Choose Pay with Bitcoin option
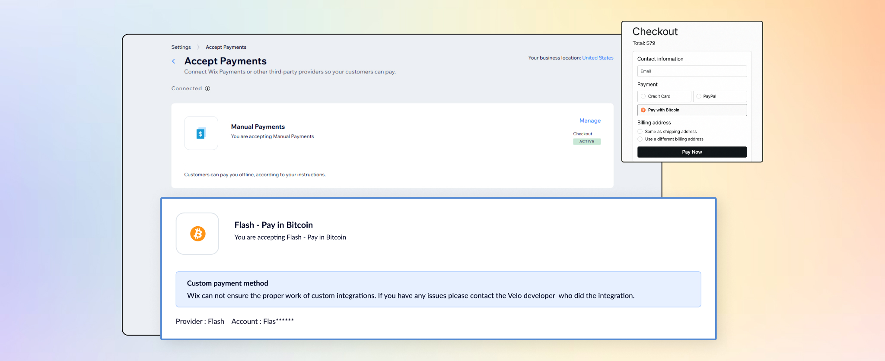 pos(692,110)
